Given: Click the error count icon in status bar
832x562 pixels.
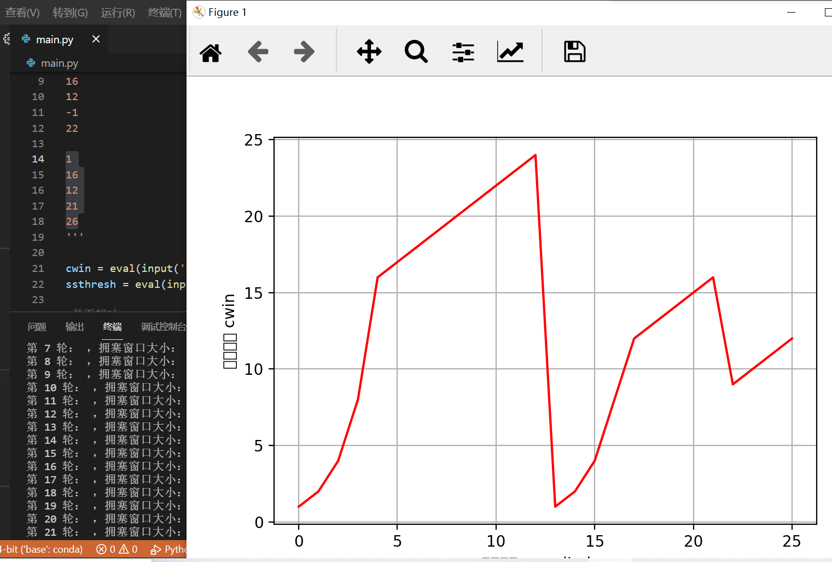Looking at the screenshot, I should click(x=101, y=549).
